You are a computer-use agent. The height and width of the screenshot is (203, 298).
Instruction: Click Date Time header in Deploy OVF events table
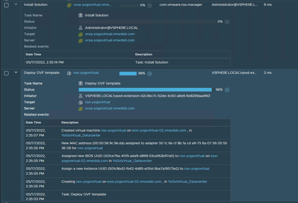33,123
